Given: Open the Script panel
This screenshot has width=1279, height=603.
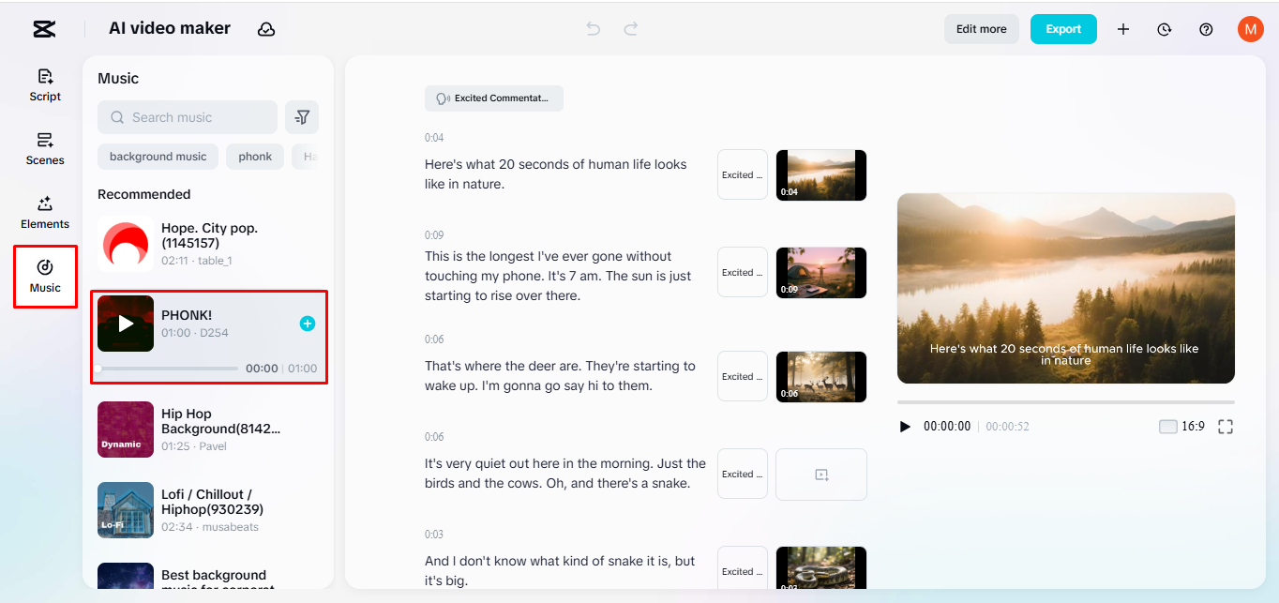Looking at the screenshot, I should (x=44, y=85).
